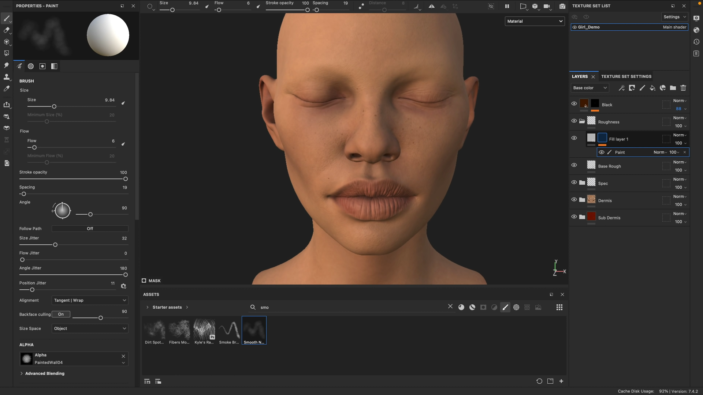Switch to the Texture Set Settings tab
Viewport: 703px width, 395px height.
tap(626, 76)
